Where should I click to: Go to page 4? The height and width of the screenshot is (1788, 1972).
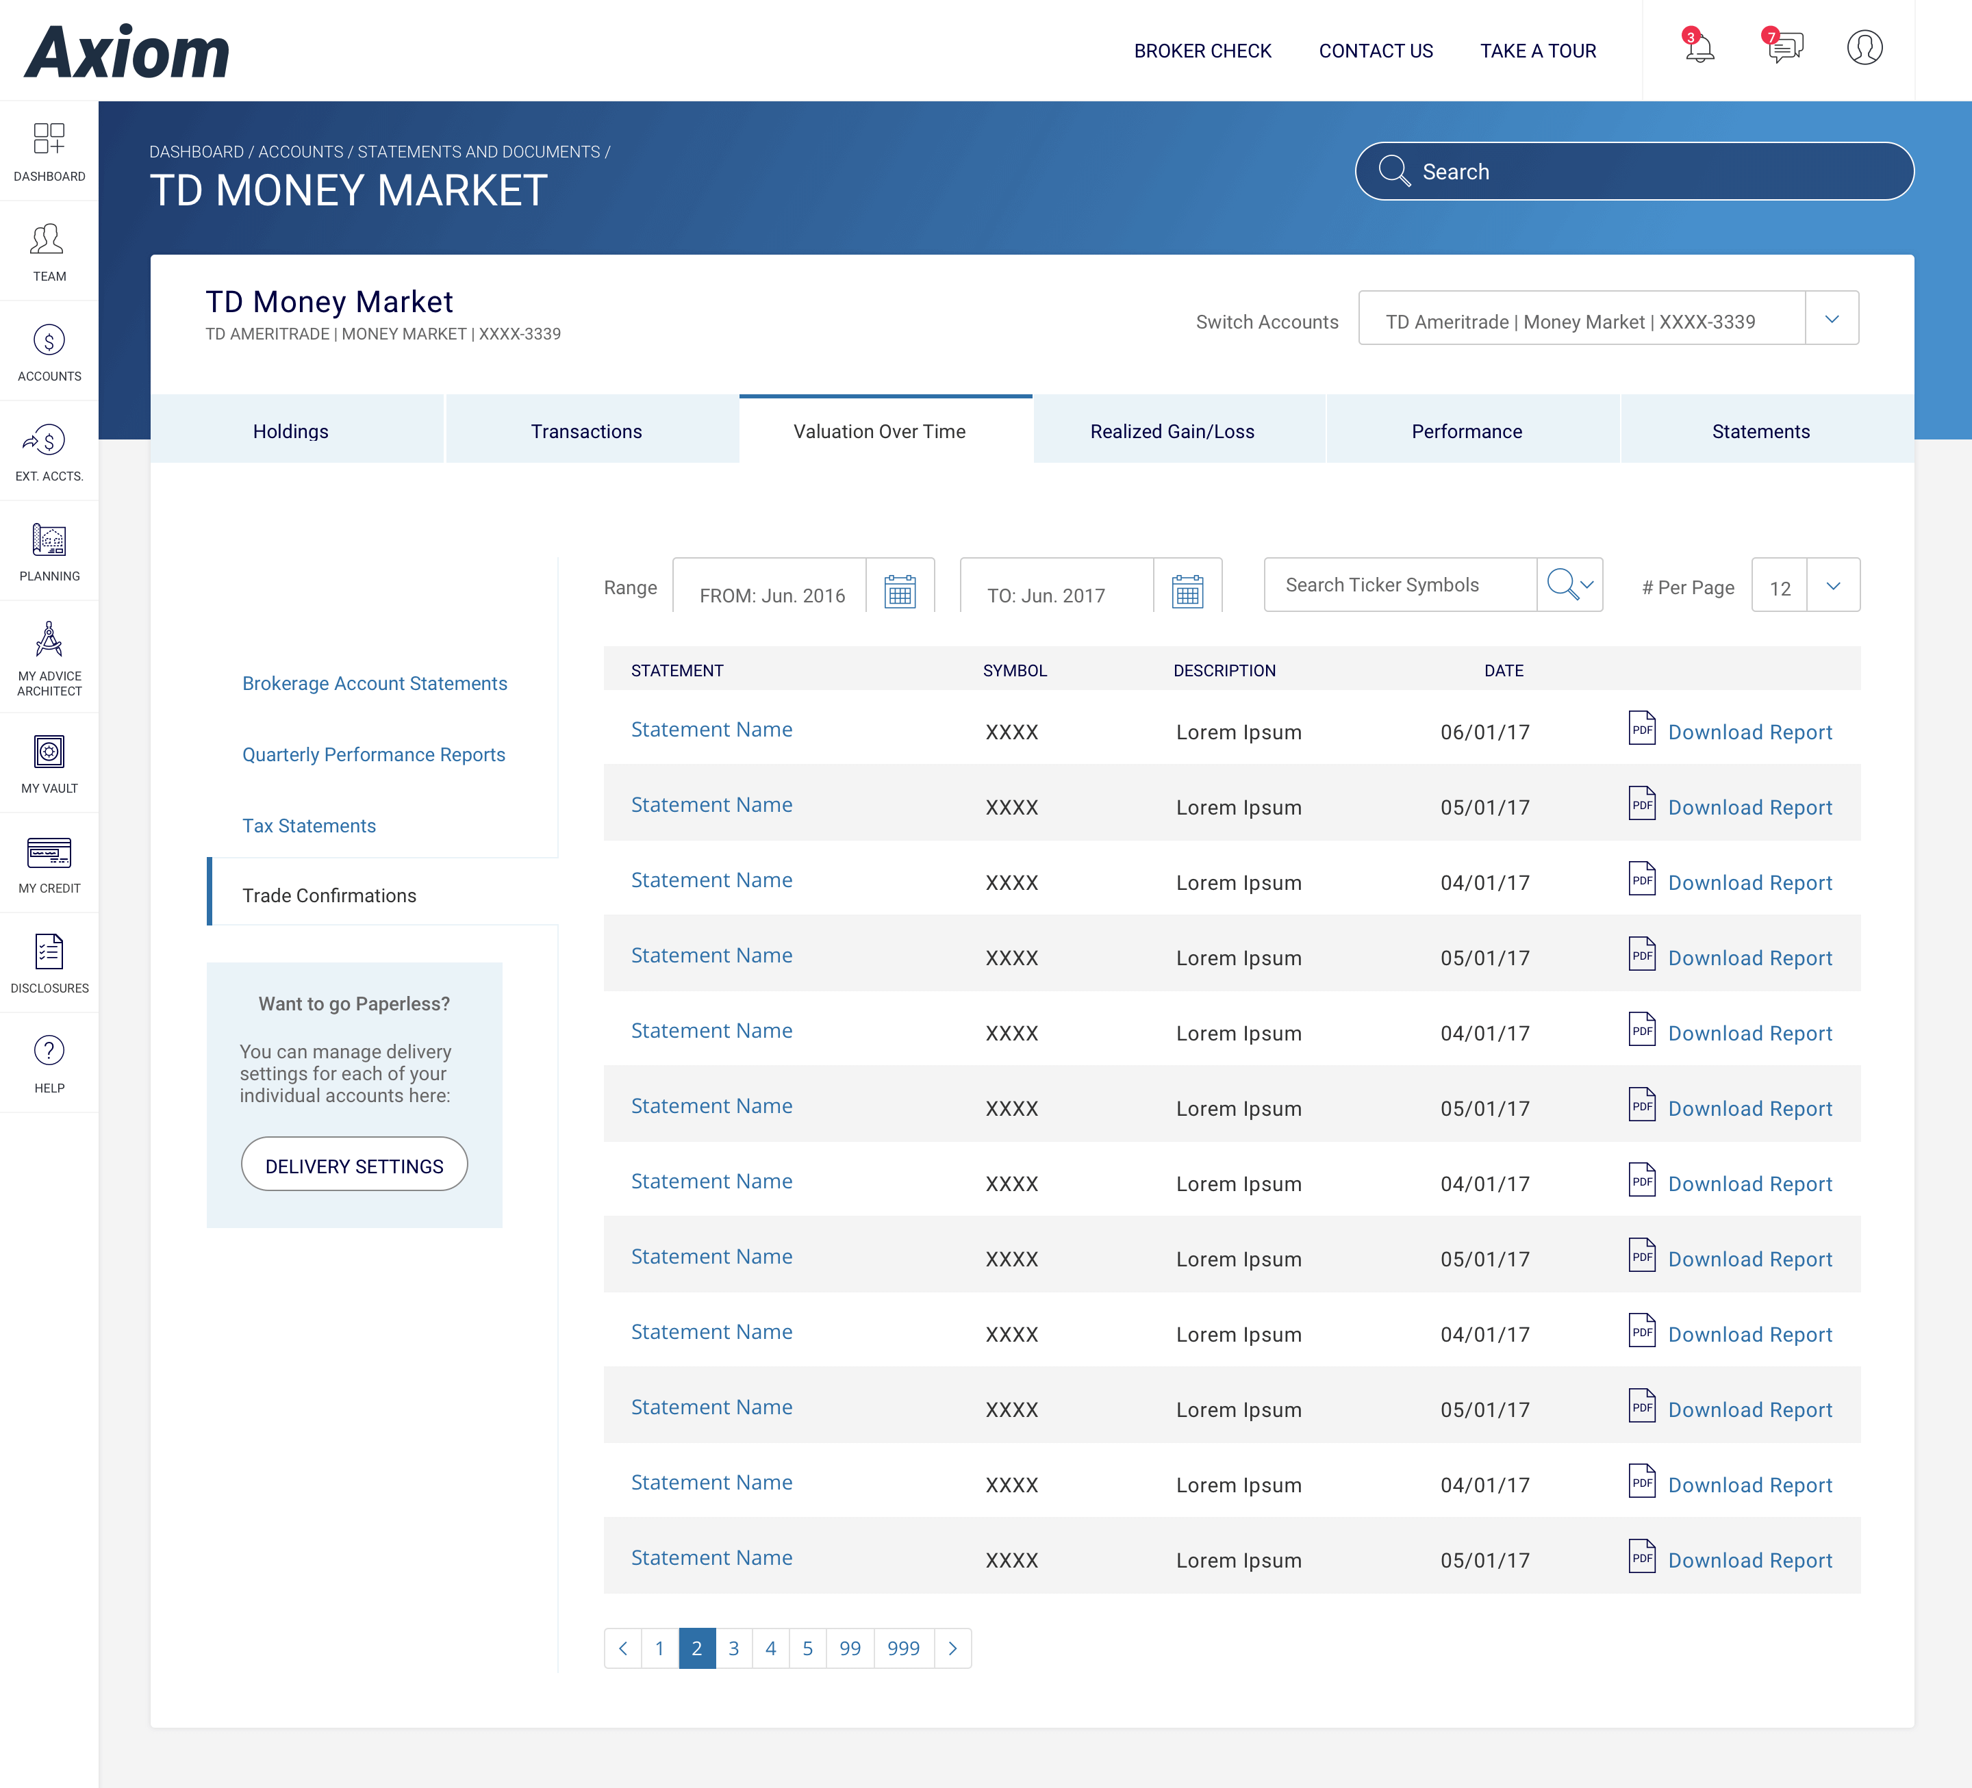coord(771,1648)
